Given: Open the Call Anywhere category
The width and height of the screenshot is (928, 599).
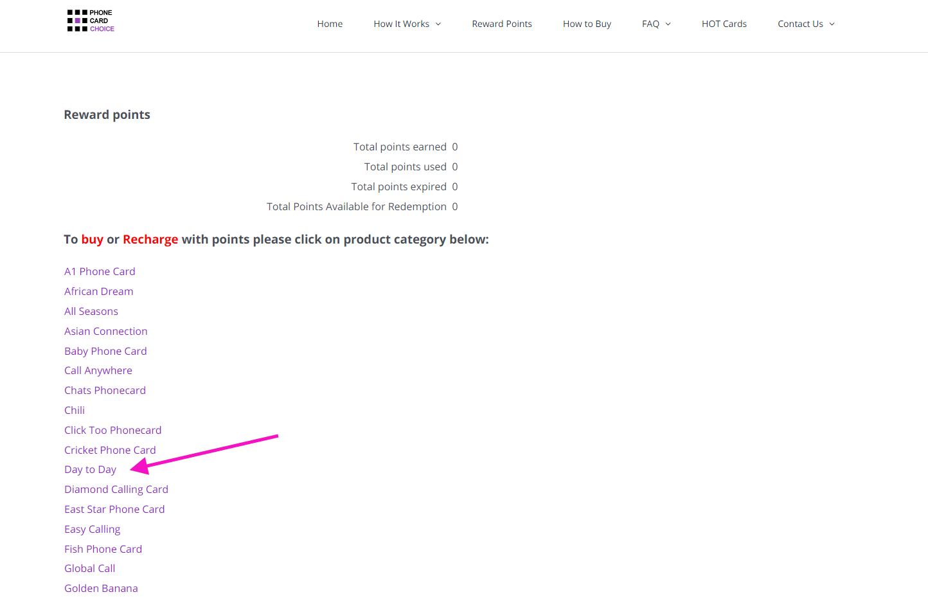Looking at the screenshot, I should (98, 370).
